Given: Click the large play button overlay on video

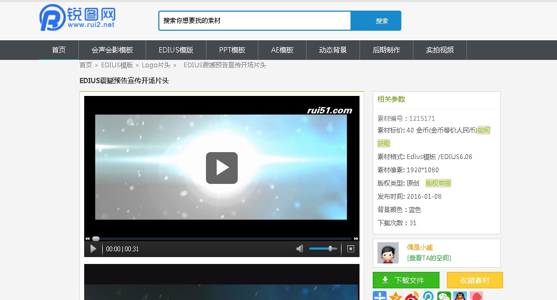Looking at the screenshot, I should (222, 168).
